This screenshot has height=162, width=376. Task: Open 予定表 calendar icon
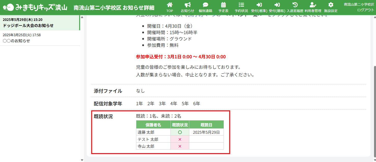click(x=223, y=5)
